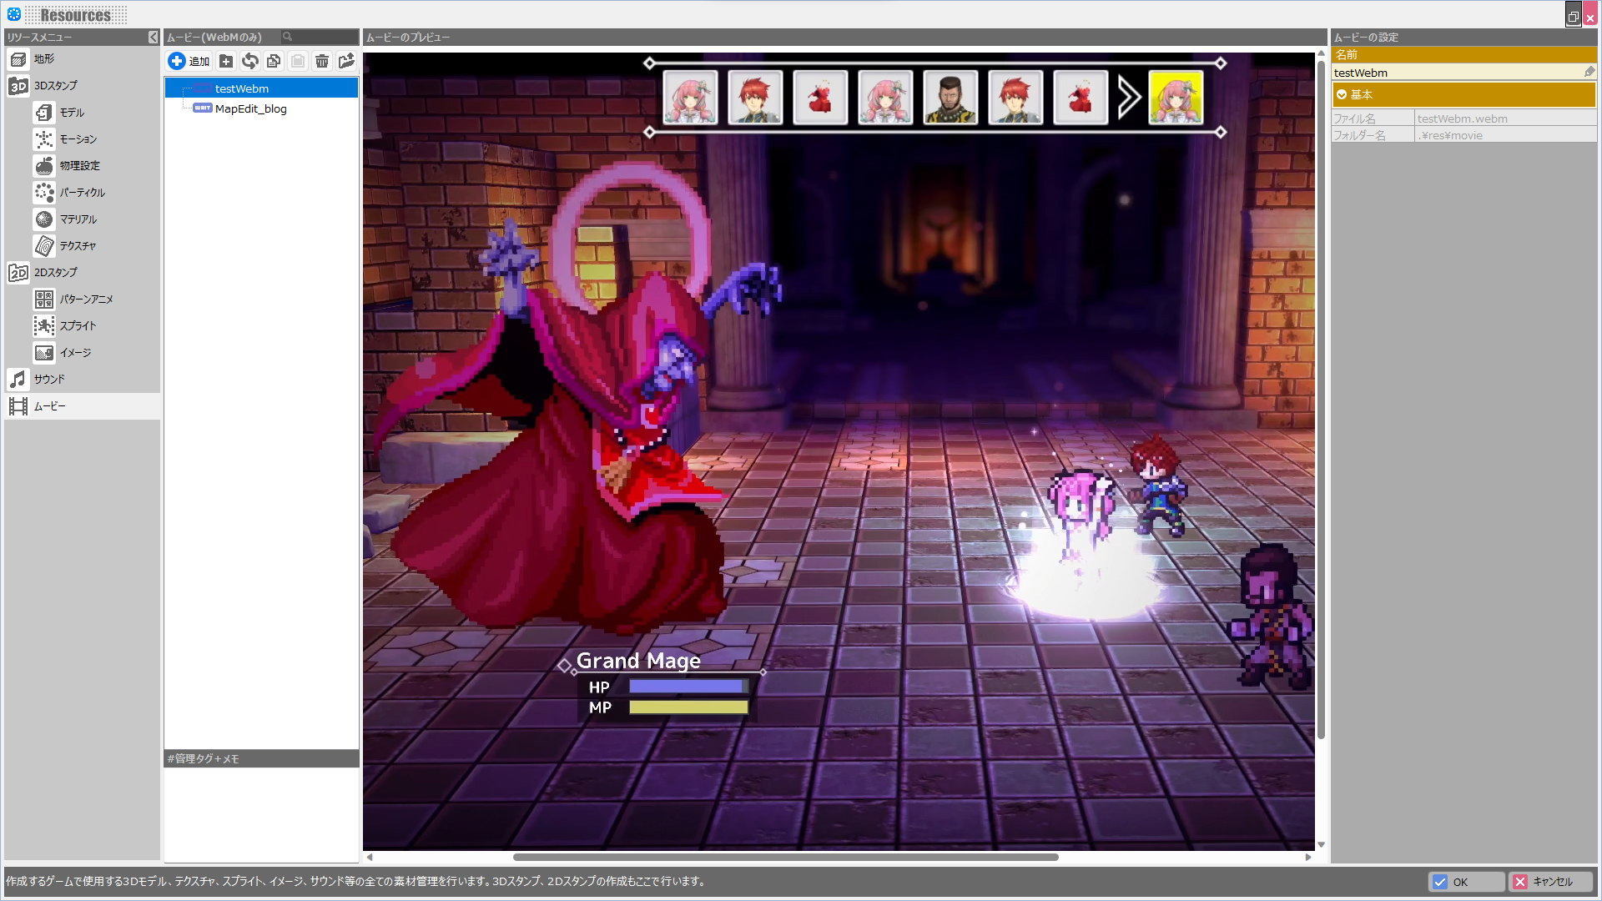The image size is (1602, 901).
Task: Collapse the resource menu panel arrow
Action: click(153, 38)
